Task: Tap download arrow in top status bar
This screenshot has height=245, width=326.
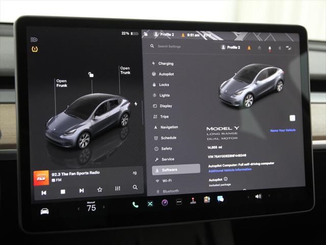Action: tap(183, 35)
